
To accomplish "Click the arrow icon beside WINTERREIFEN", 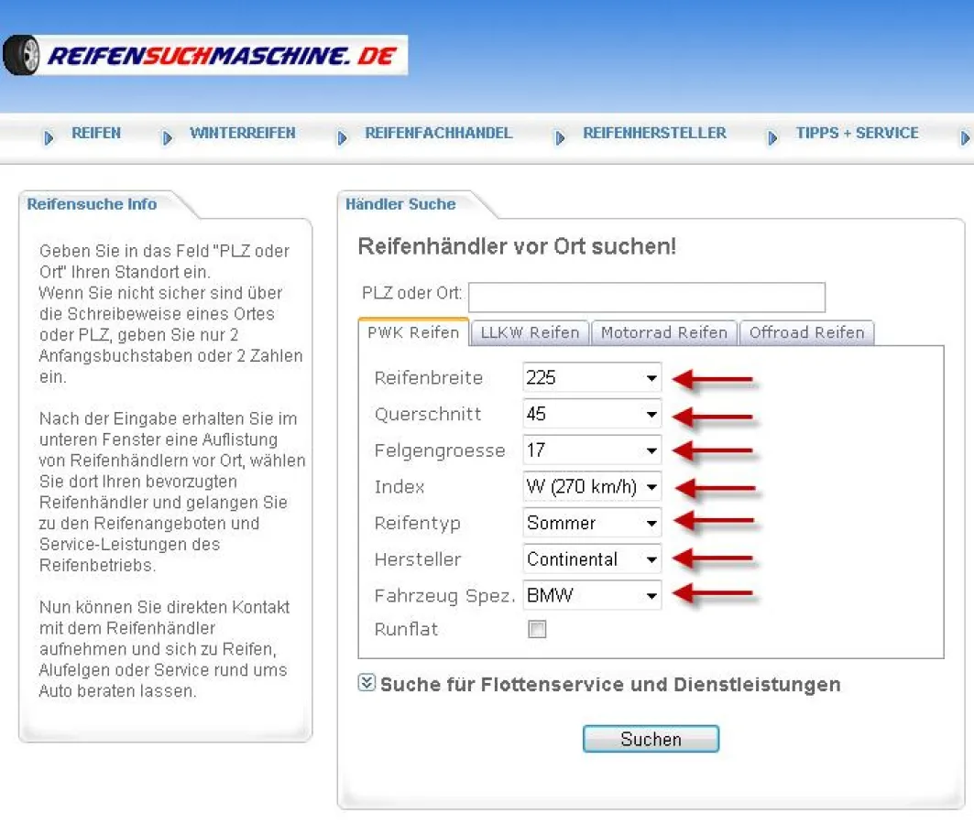I will click(x=168, y=137).
